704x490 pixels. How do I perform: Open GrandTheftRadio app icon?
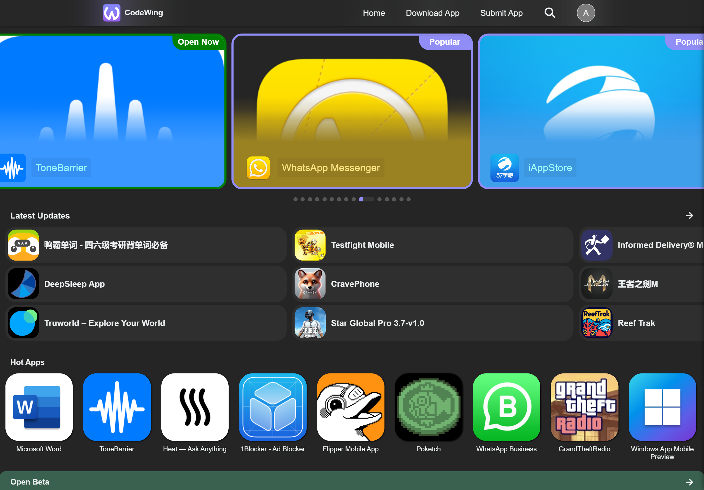[584, 407]
